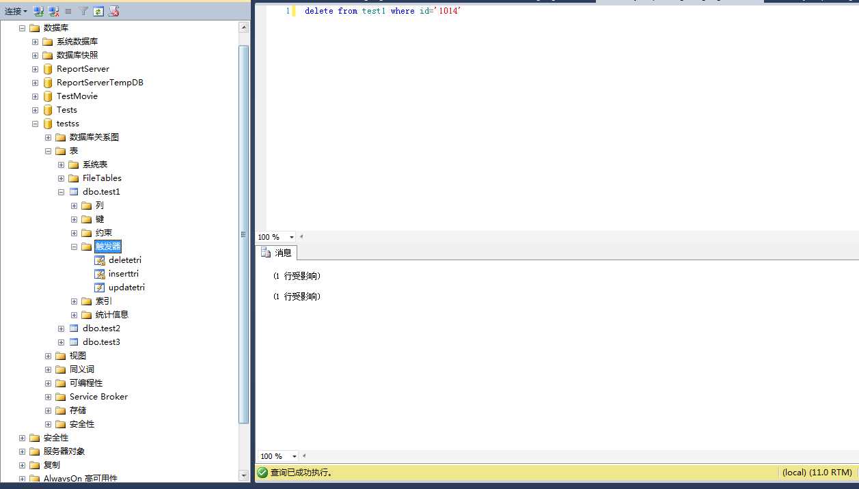
Task: Select the 触发器 tree item label
Action: click(108, 247)
